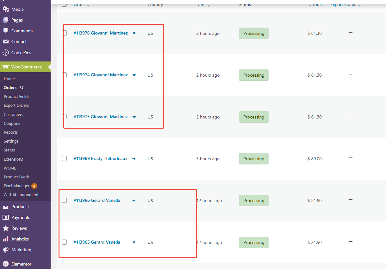Select order #113969 checkbox
Viewport: 386px width, 269px height.
tap(64, 158)
